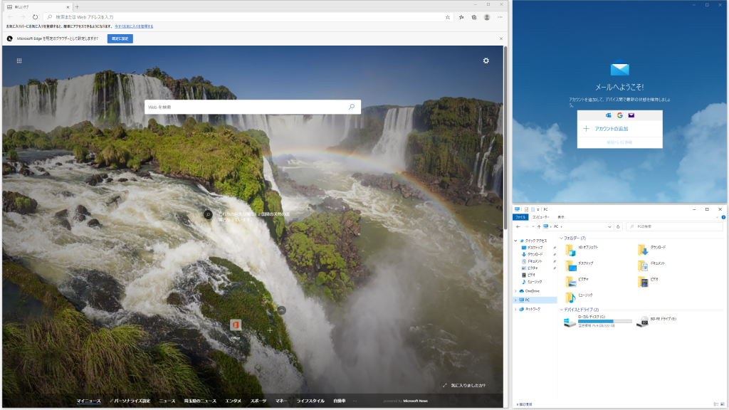Image resolution: width=729 pixels, height=410 pixels.
Task: Open the app launcher grid on new tab page
Action: pyautogui.click(x=19, y=61)
